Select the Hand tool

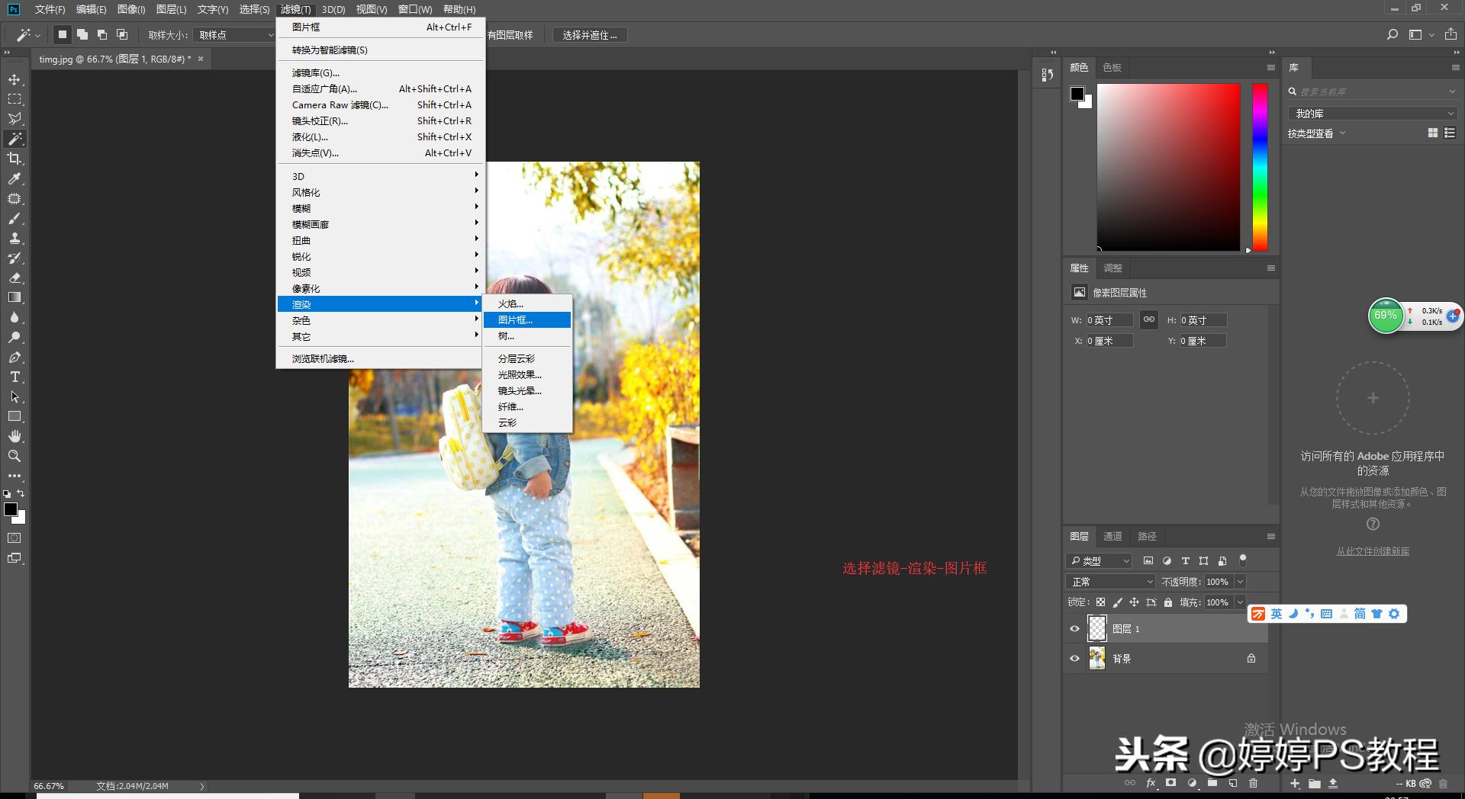pos(14,437)
